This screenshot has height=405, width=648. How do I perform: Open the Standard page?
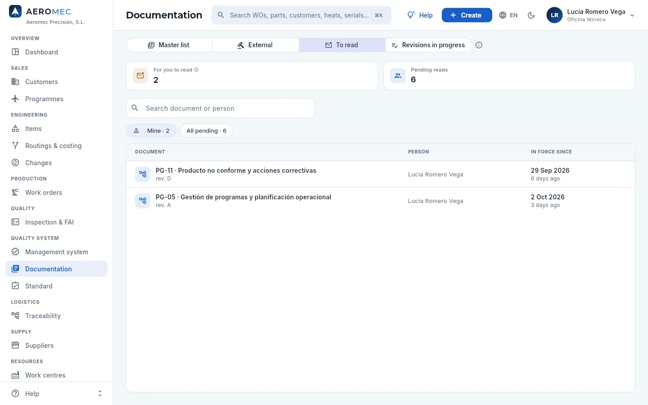coord(56,286)
